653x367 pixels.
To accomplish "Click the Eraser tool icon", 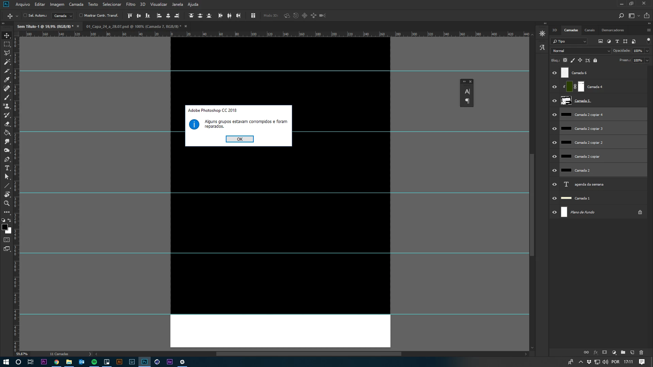I will (x=7, y=124).
